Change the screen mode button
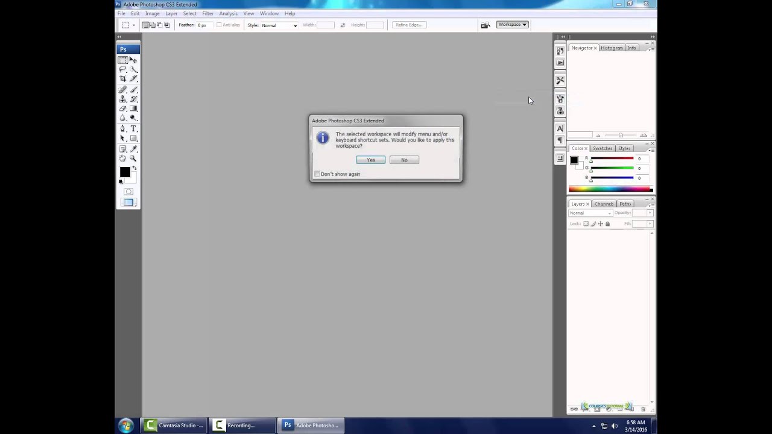 [128, 203]
